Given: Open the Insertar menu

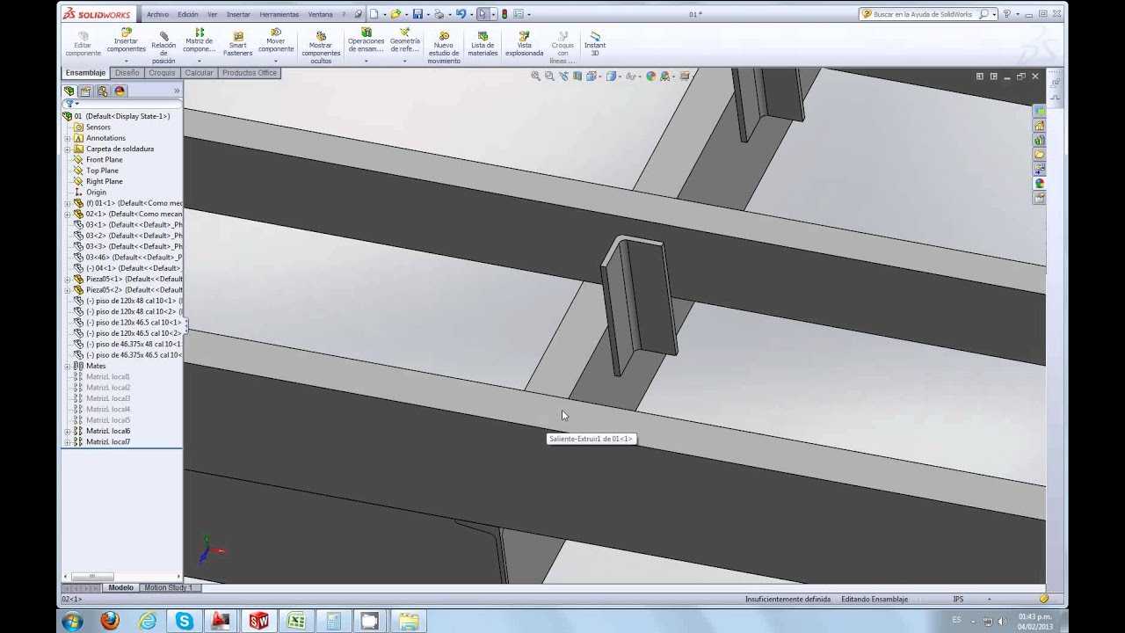Looking at the screenshot, I should [238, 14].
